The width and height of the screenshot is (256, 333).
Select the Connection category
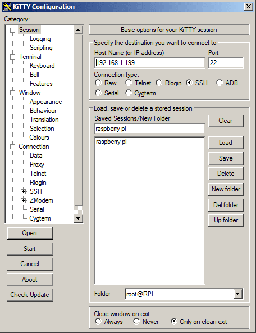pyautogui.click(x=34, y=147)
